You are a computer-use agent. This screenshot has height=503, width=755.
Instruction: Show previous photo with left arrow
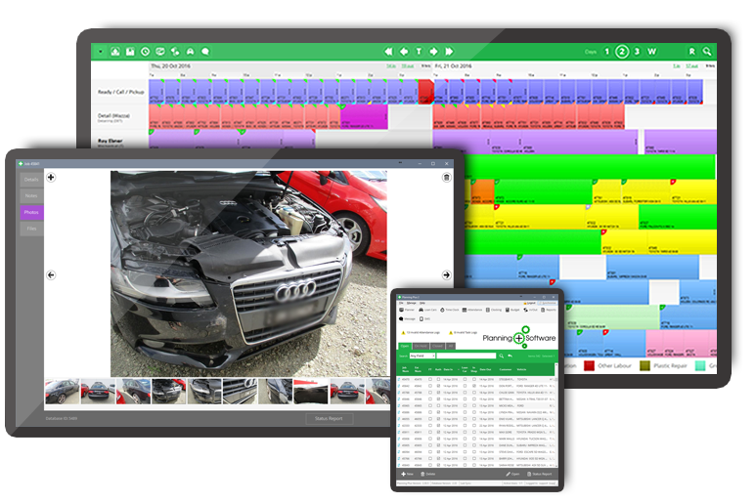click(x=51, y=275)
